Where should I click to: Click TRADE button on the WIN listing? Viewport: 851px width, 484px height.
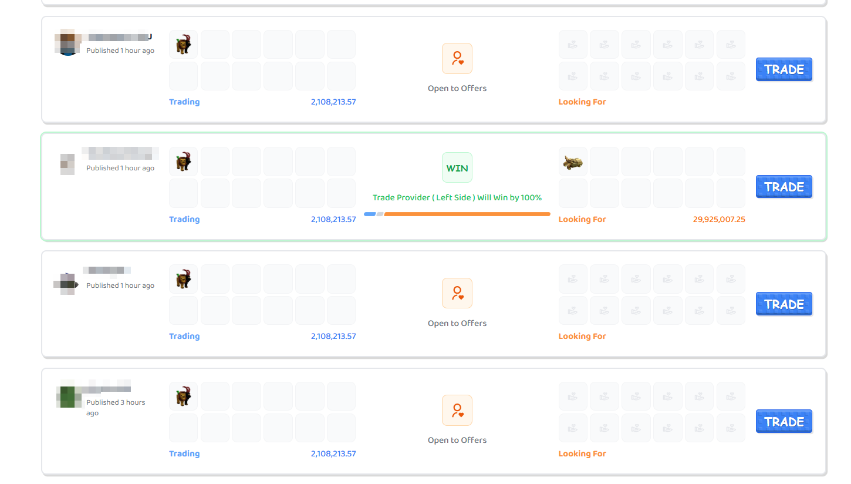pos(784,187)
